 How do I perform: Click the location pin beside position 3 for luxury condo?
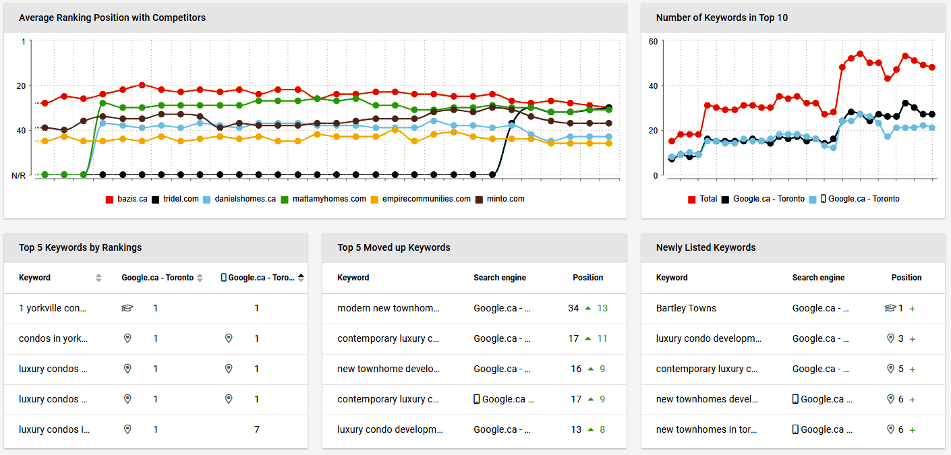pyautogui.click(x=891, y=338)
